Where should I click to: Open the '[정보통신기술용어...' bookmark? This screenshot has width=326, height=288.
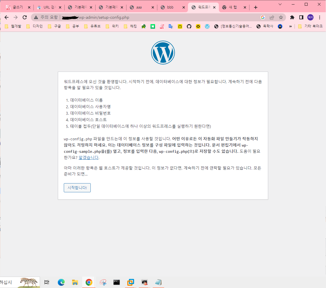click(233, 26)
